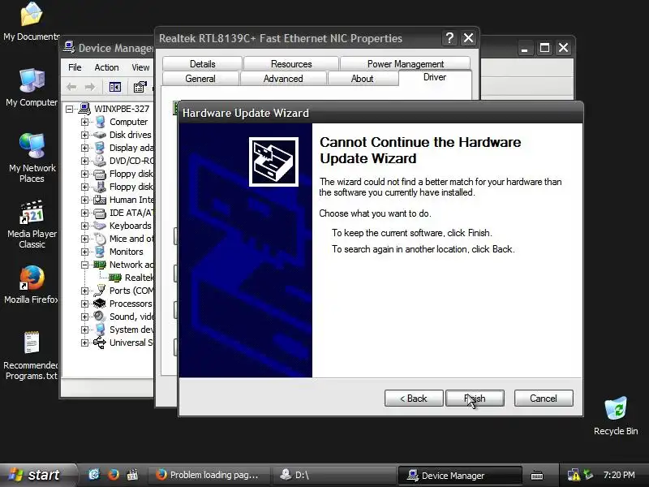Click the Help question mark button on Properties

tap(449, 38)
